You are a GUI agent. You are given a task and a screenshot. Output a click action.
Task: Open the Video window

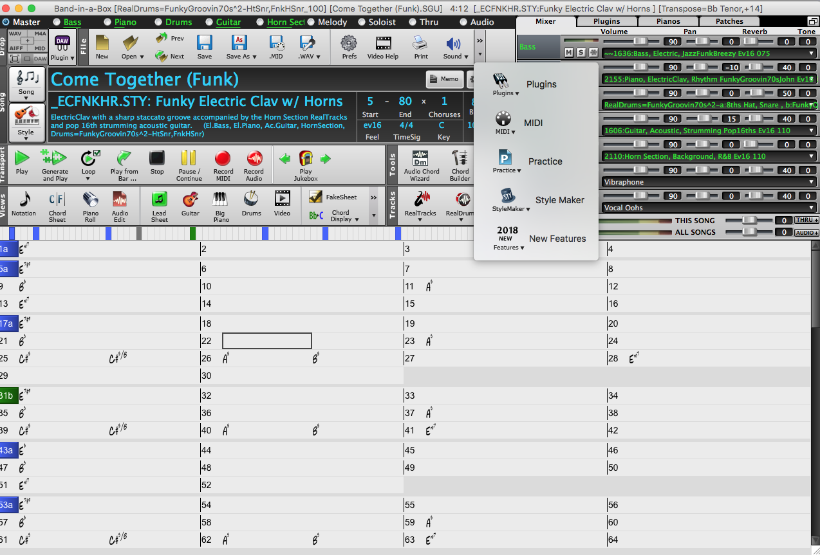[x=282, y=204]
